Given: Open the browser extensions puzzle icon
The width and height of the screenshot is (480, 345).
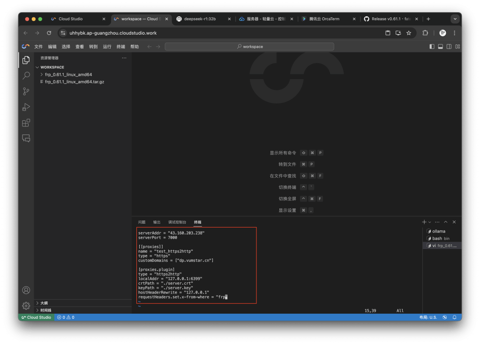Looking at the screenshot, I should tap(425, 33).
